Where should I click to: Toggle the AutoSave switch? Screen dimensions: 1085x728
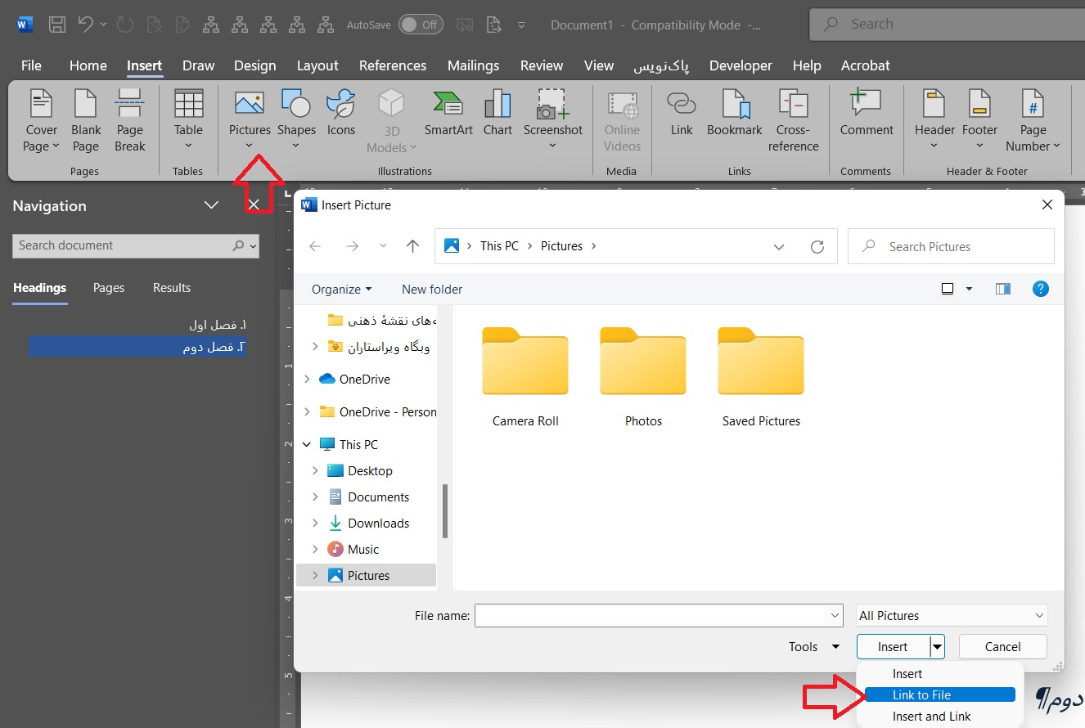pos(421,25)
